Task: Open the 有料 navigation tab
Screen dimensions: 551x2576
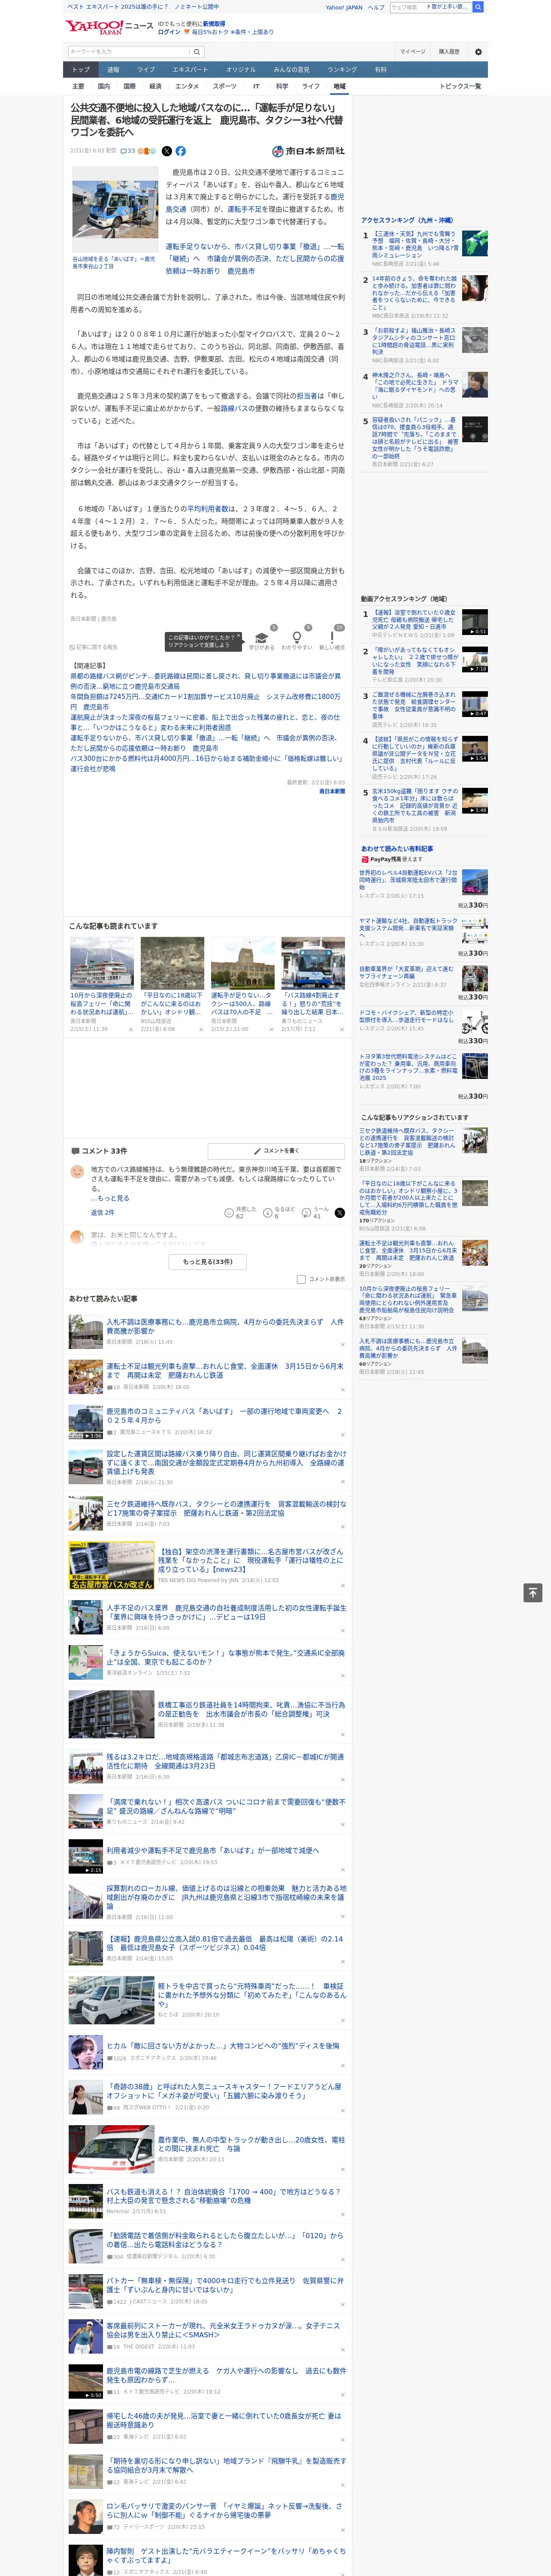Action: coord(380,70)
